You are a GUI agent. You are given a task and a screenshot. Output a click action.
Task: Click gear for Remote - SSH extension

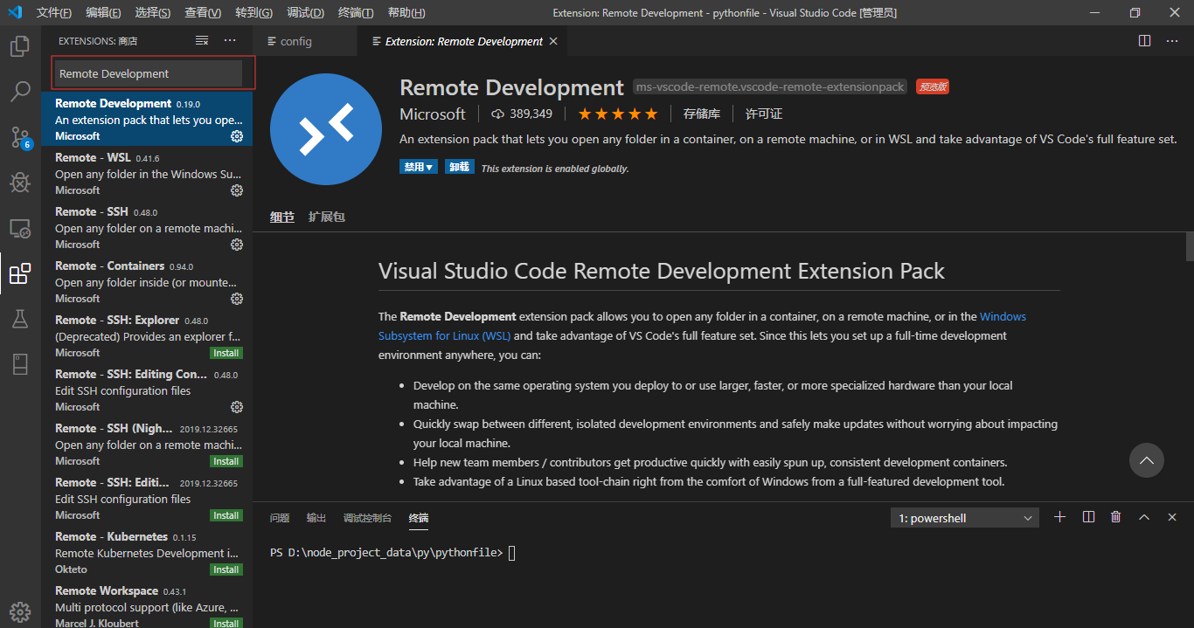[236, 245]
